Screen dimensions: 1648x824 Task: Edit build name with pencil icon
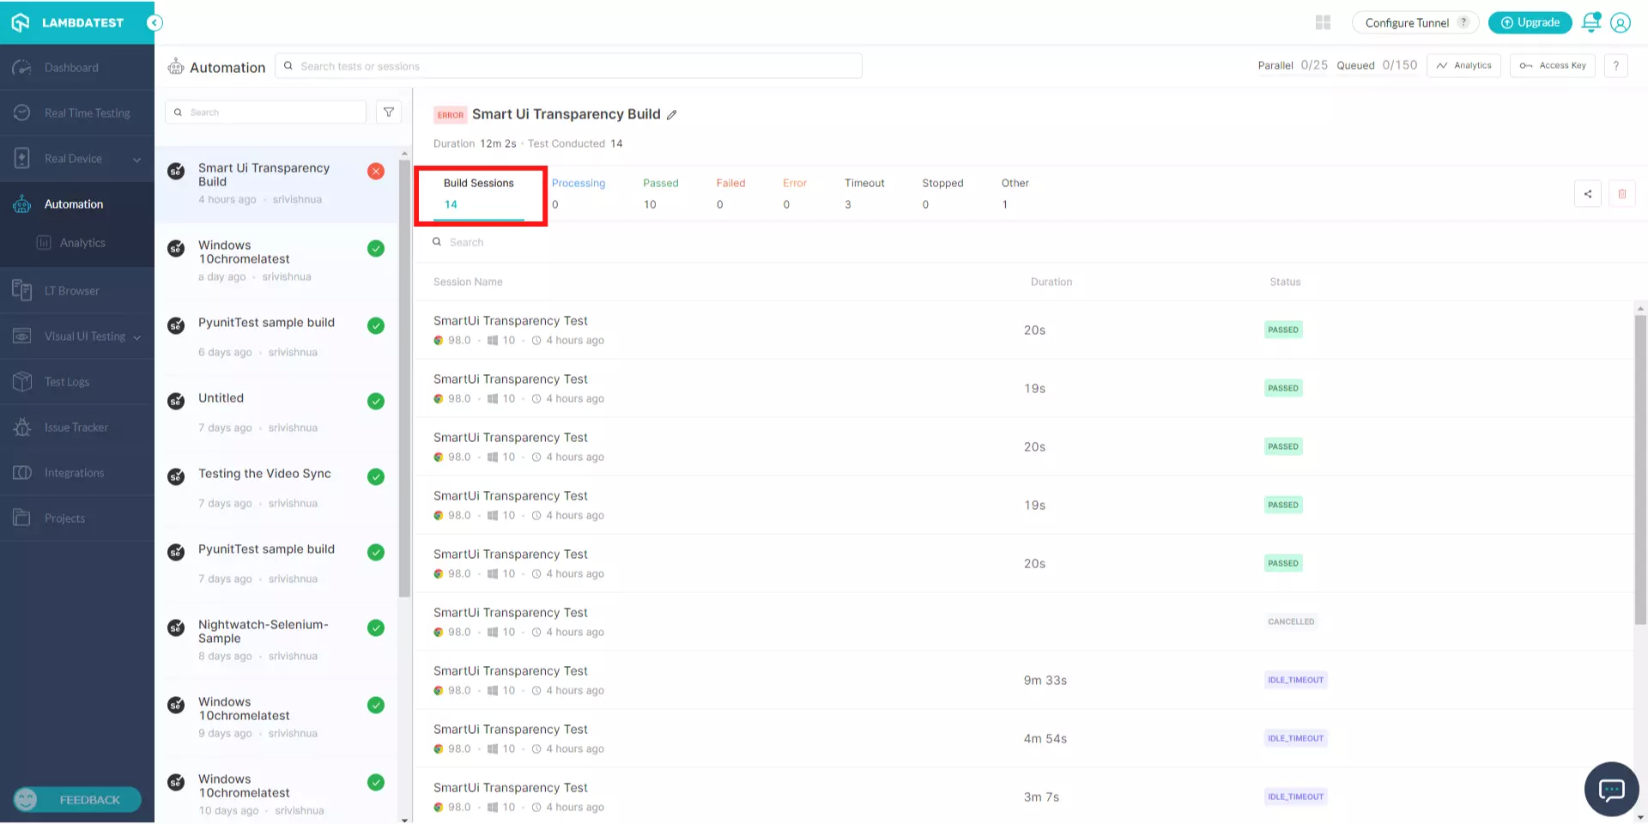[x=672, y=115]
